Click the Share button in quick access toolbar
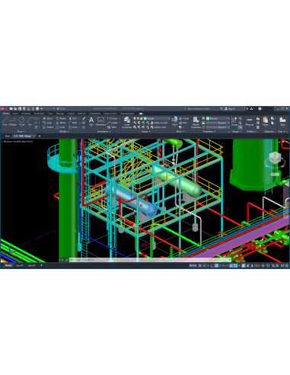The width and height of the screenshot is (290, 375). [x=61, y=109]
